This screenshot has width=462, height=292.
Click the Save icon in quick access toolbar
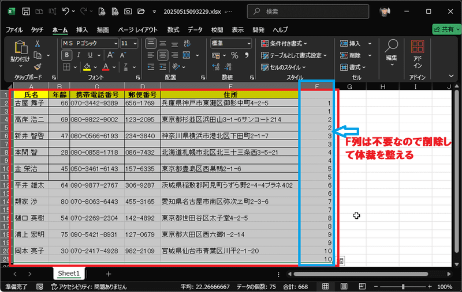point(26,12)
